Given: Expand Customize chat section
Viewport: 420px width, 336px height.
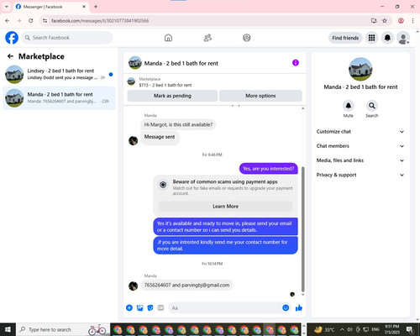Looking at the screenshot, I should click(x=360, y=132).
